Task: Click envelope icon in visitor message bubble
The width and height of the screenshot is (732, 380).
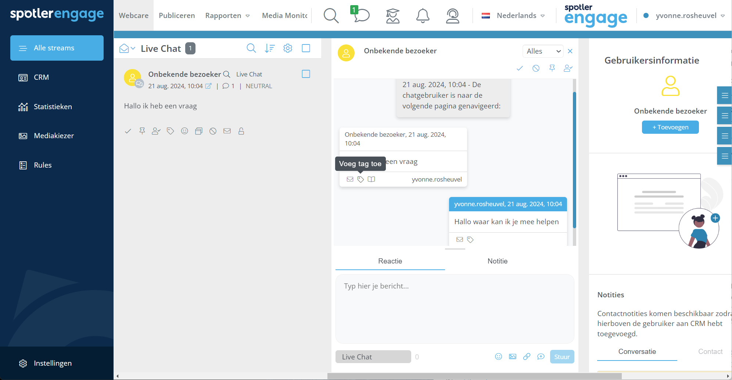Action: tap(350, 179)
